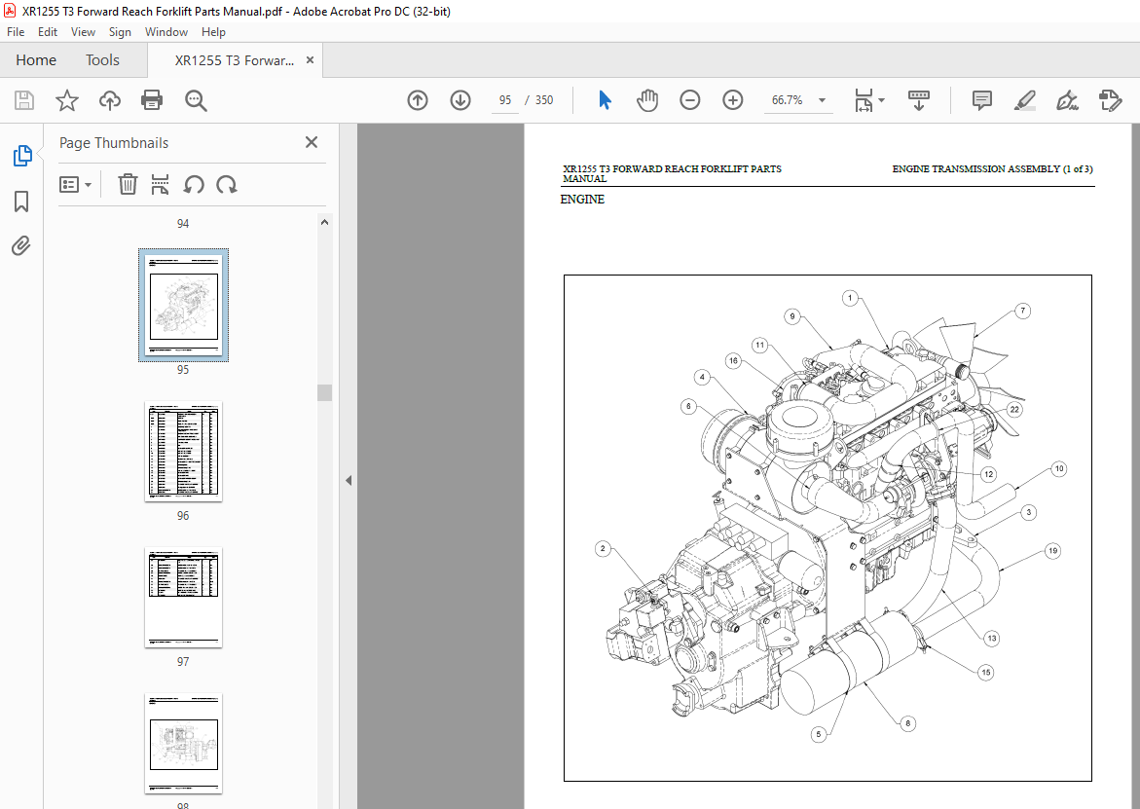Go to previous page arrow
1140x809 pixels.
(418, 100)
